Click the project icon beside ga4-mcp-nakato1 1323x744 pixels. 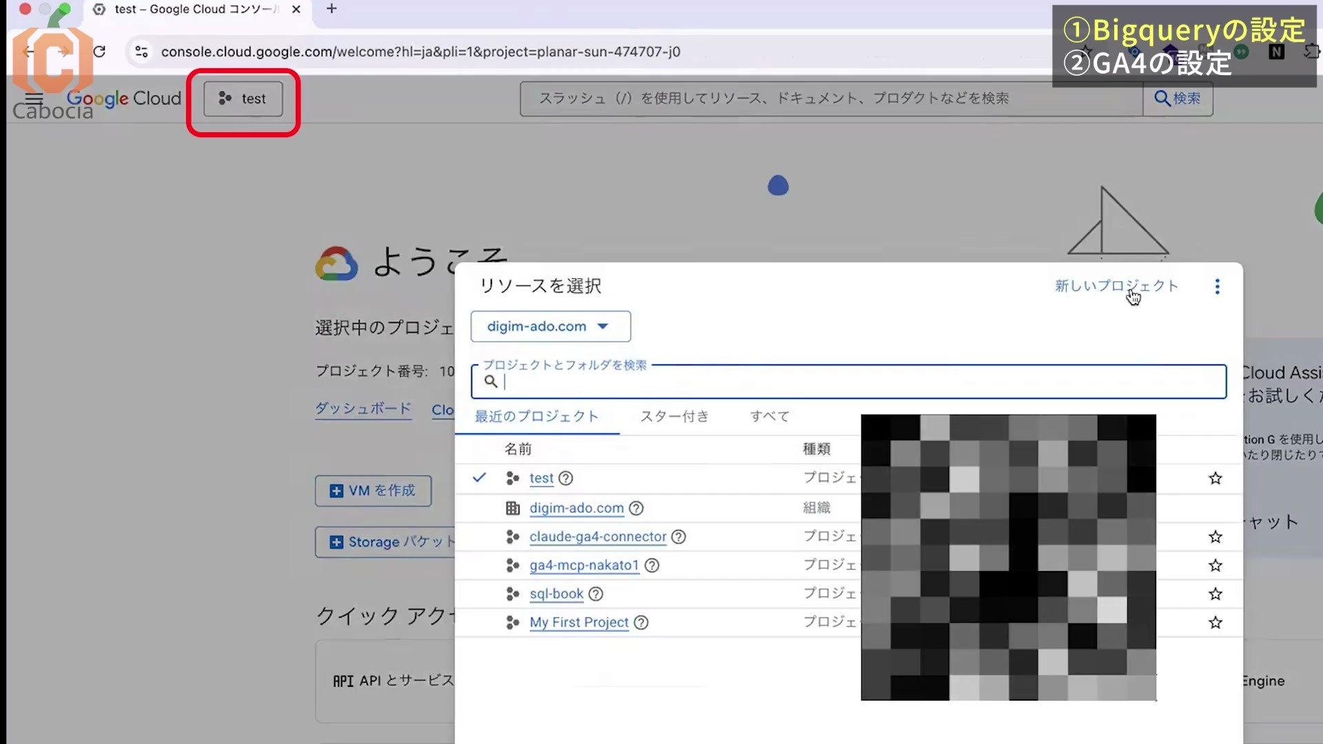click(513, 566)
